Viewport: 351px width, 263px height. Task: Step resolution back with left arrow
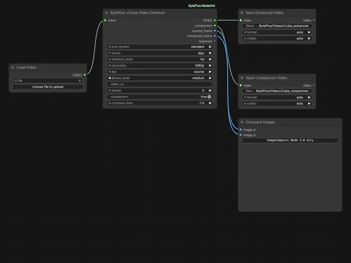click(x=109, y=65)
